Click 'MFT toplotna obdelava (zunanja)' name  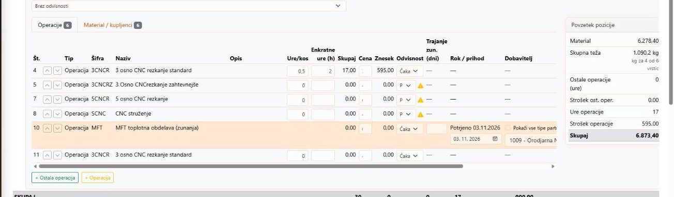pyautogui.click(x=157, y=128)
